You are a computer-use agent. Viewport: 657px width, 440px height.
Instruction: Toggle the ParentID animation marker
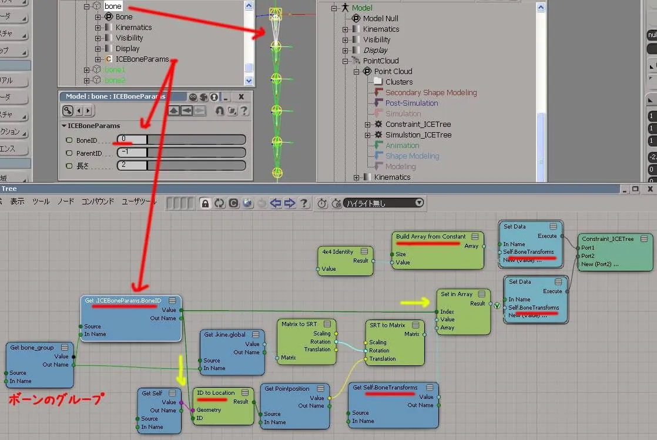click(69, 153)
